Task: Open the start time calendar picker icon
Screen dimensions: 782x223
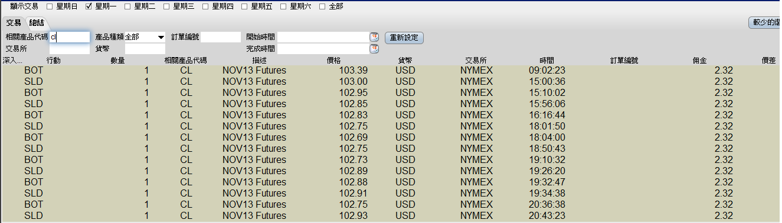Action: click(x=374, y=37)
